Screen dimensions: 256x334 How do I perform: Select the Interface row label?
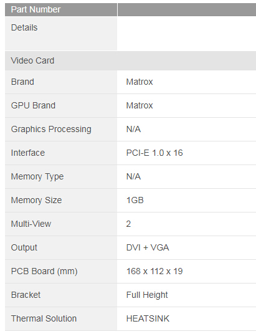(28, 153)
